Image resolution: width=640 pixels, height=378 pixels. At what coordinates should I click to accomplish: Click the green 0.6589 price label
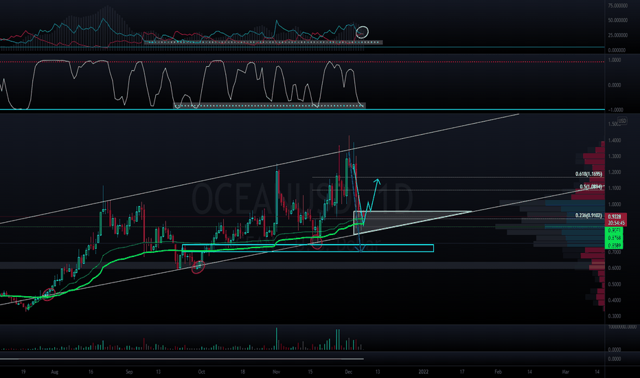coord(615,245)
